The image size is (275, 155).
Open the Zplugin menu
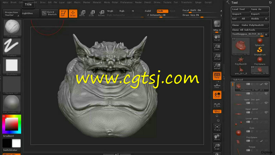tap(198, 2)
